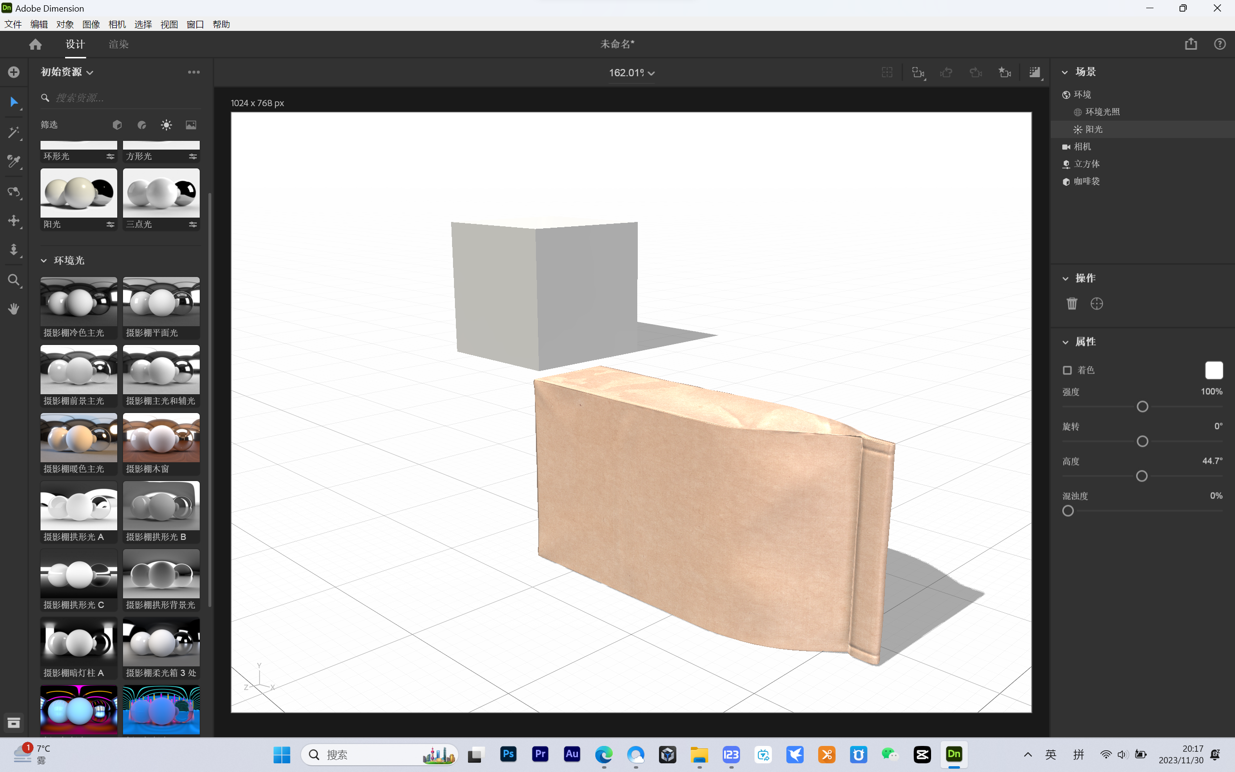Toggle the lights filter icon

[x=166, y=124]
